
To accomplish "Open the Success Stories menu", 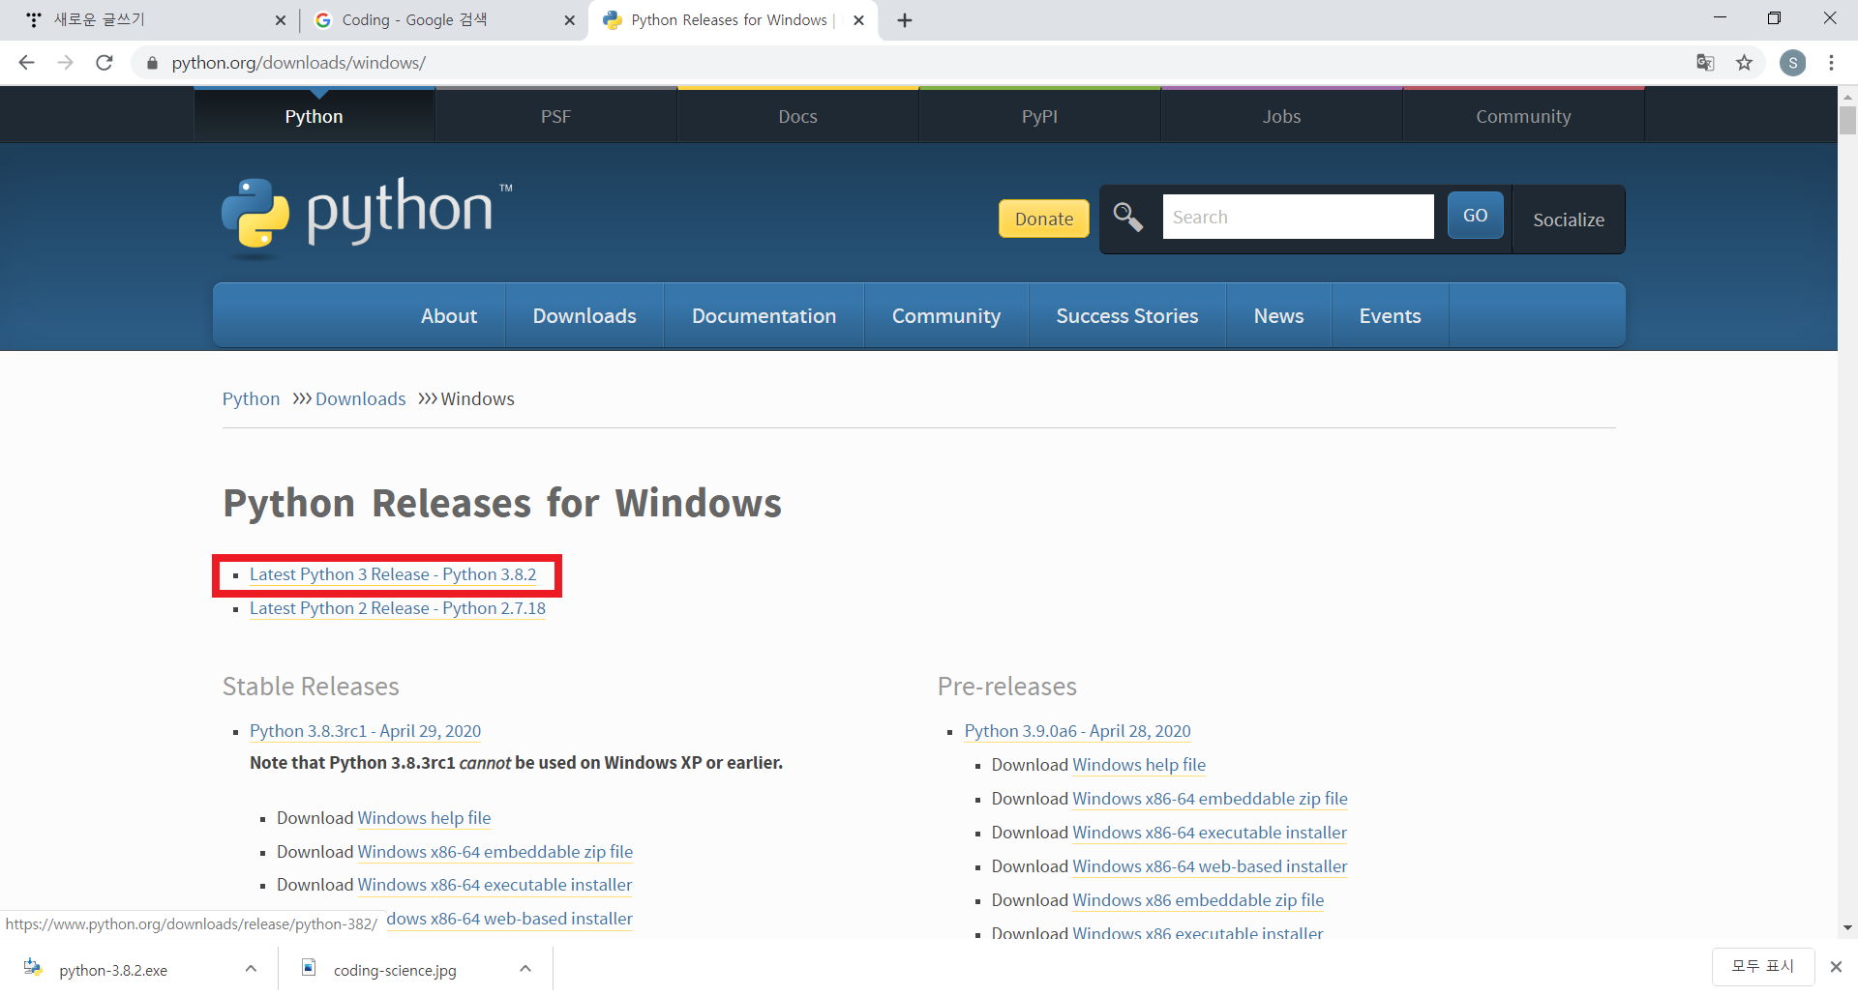I will click(x=1126, y=315).
